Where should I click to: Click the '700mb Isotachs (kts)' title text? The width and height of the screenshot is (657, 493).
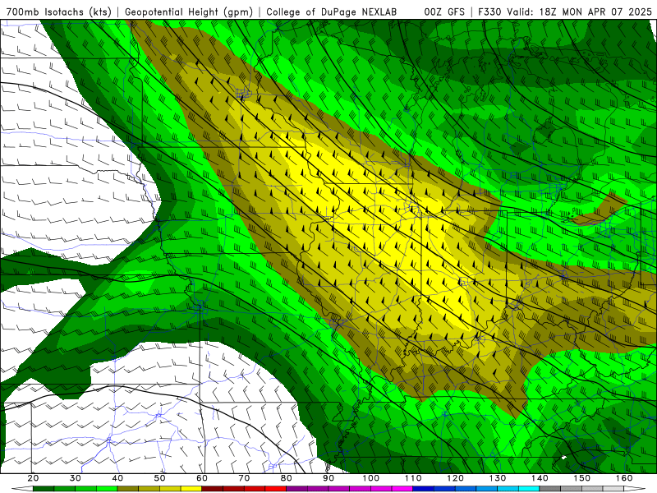[58, 12]
